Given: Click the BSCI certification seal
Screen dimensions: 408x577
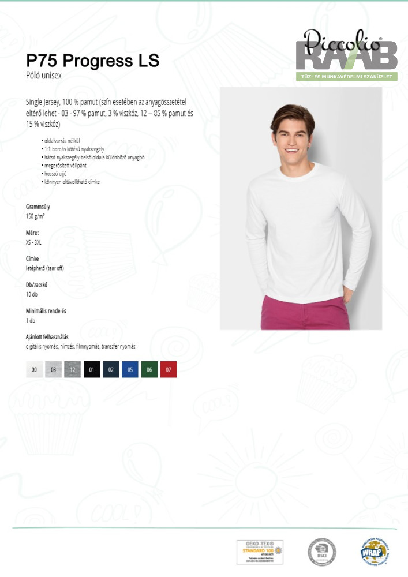Looking at the screenshot, I should (322, 552).
